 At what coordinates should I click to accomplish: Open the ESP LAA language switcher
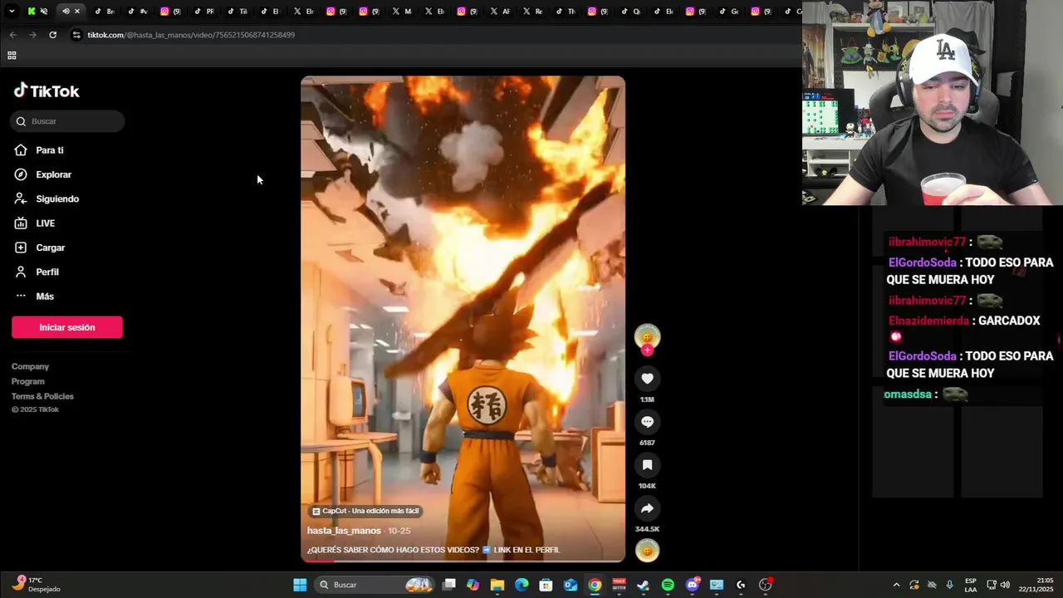coord(971,585)
